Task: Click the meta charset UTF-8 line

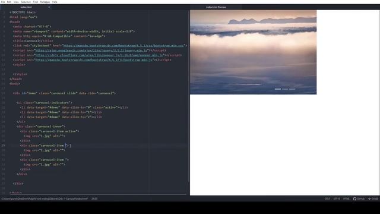Action: [x=32, y=26]
